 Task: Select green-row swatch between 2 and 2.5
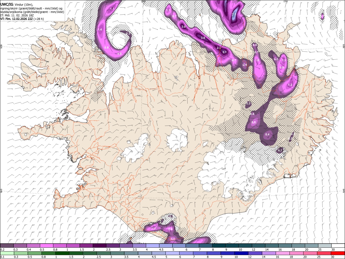click(90, 253)
